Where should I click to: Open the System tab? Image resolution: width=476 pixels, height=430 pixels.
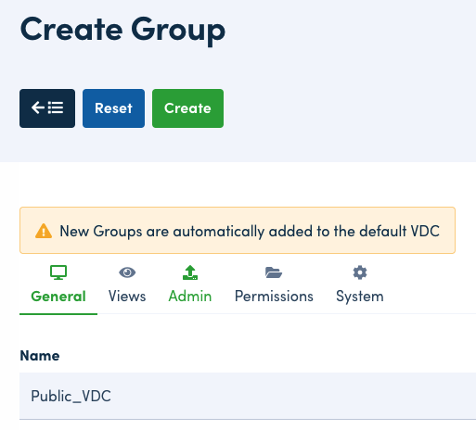[360, 297]
